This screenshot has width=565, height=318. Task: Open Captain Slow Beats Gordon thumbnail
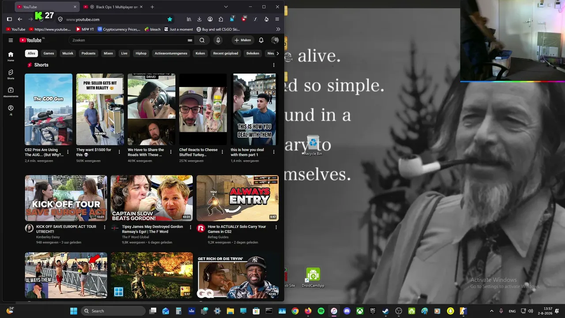[x=152, y=198]
